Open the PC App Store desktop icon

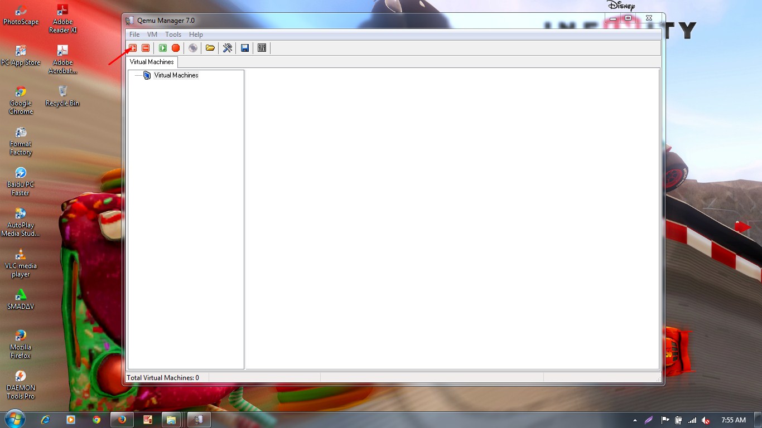click(x=21, y=56)
